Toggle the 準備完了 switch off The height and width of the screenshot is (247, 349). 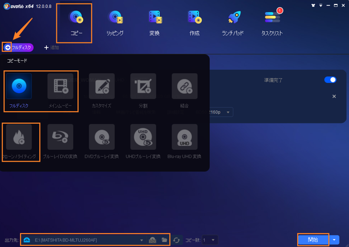330,80
